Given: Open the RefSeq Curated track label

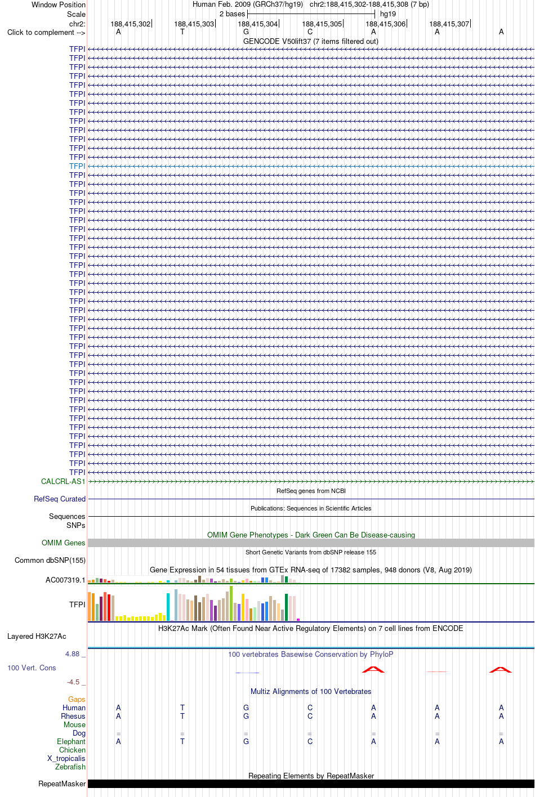Looking at the screenshot, I should 60,499.
